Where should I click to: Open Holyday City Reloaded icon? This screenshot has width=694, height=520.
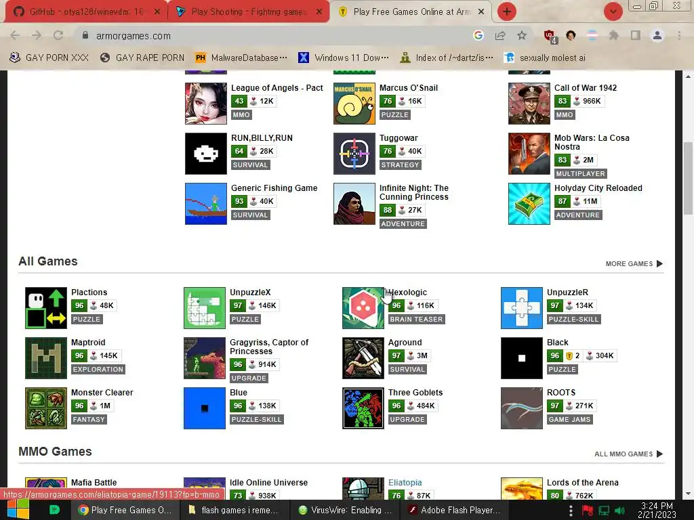coord(529,204)
